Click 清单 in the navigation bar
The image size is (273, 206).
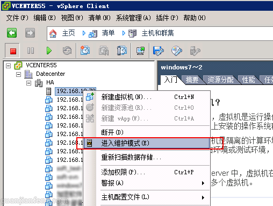pos(108,33)
